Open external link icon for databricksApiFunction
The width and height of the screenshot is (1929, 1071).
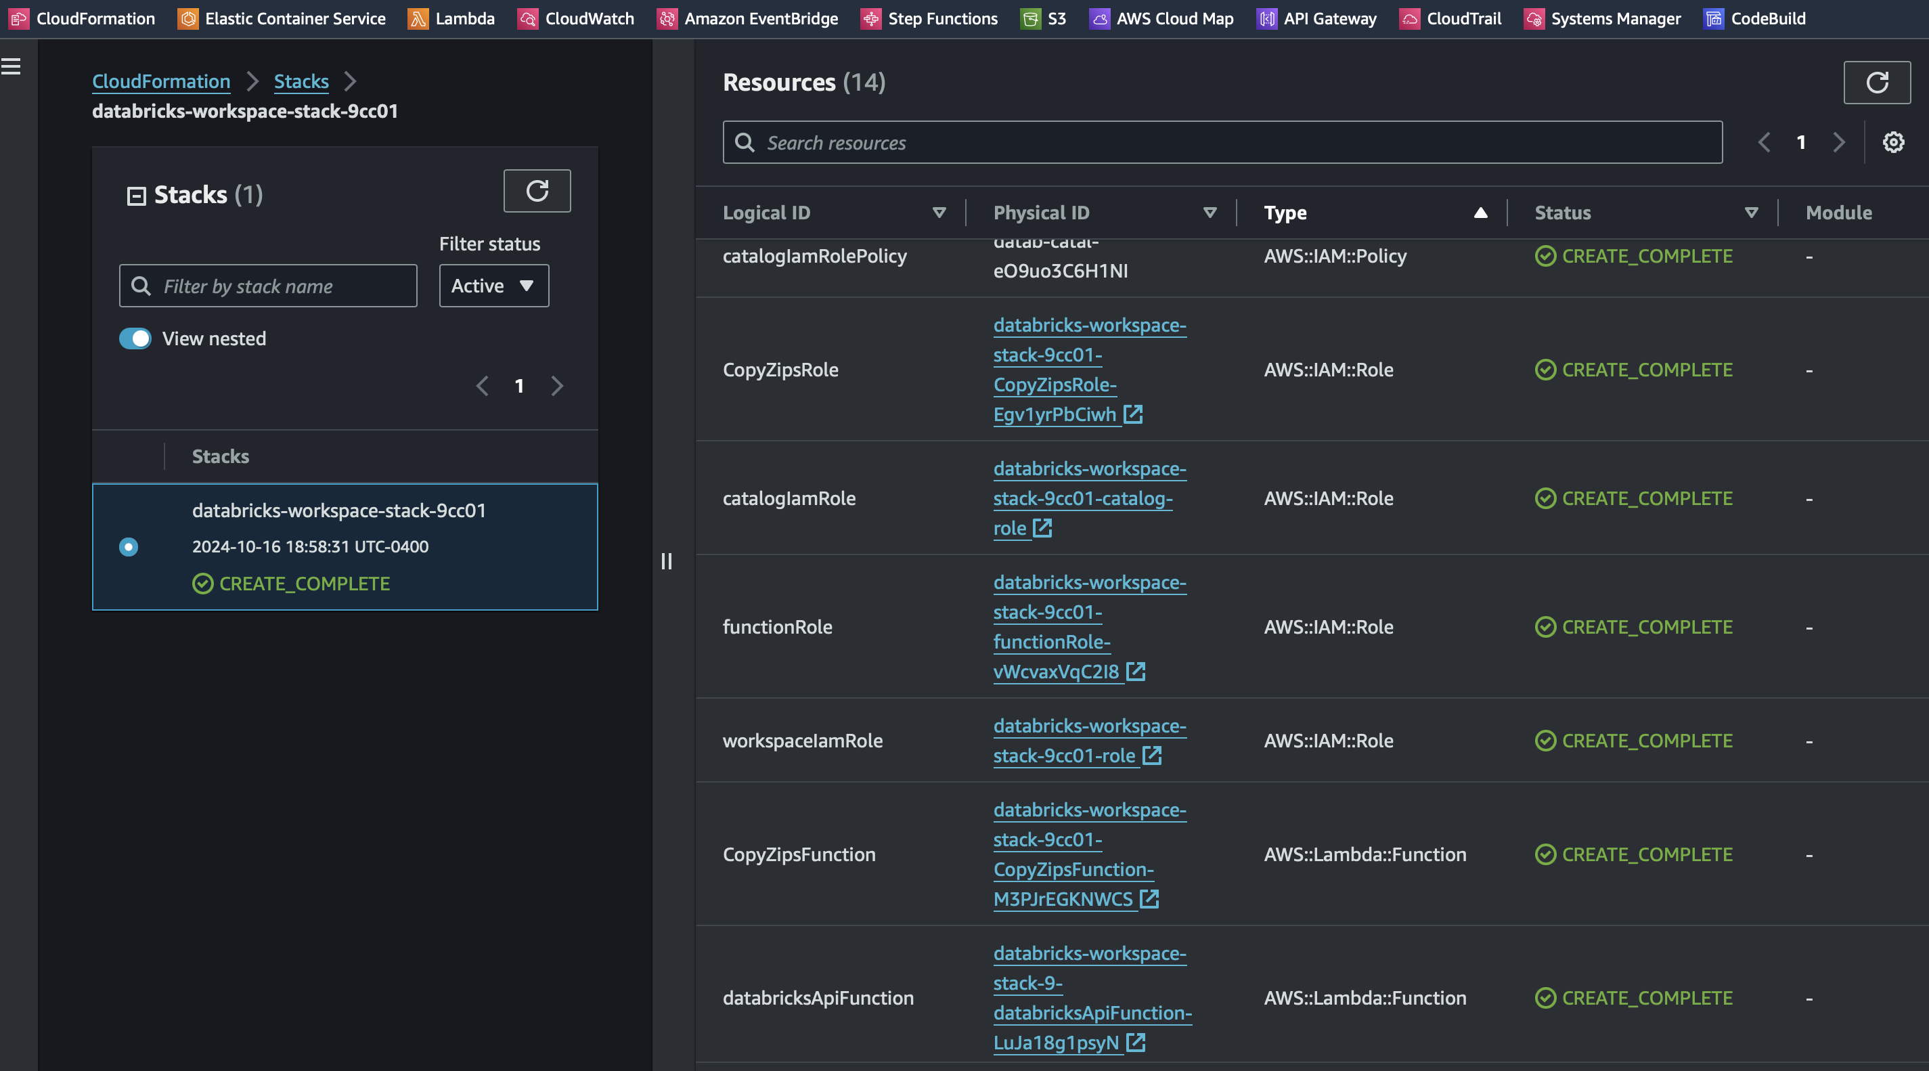[x=1136, y=1042]
